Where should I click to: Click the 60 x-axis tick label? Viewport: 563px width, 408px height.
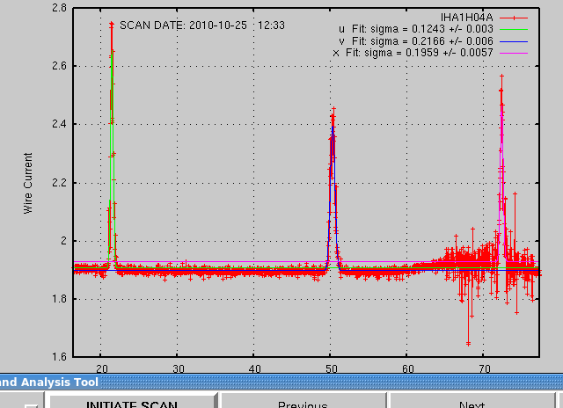click(x=408, y=368)
